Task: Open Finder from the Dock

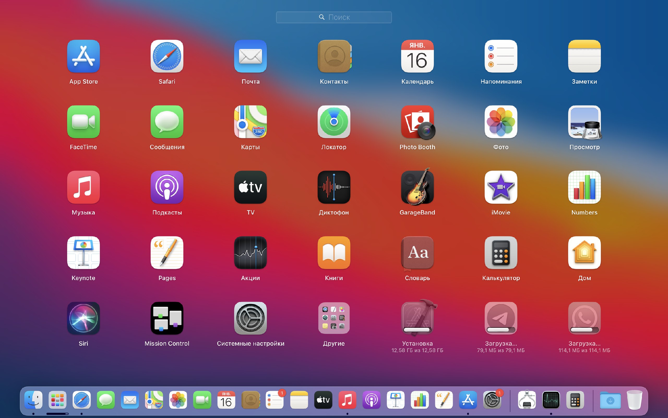Action: tap(33, 400)
